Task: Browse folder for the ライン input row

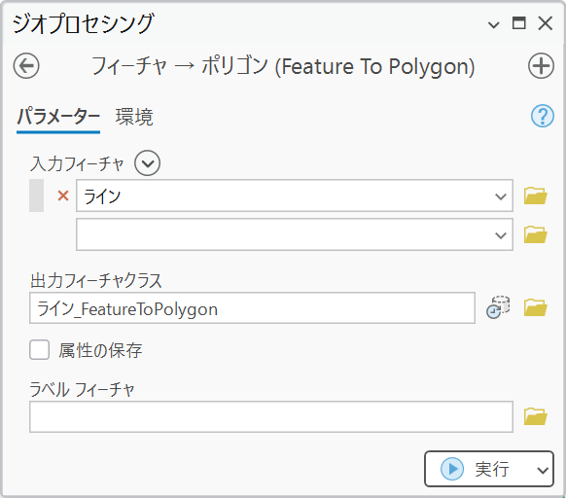Action: pos(535,196)
